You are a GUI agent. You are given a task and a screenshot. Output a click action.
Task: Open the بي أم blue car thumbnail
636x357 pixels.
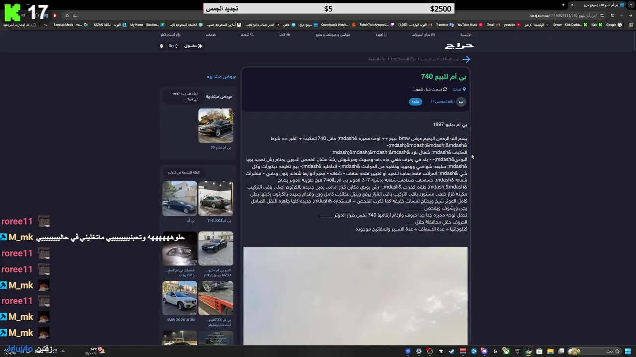point(180,198)
